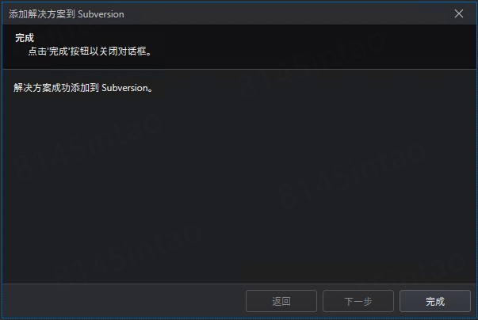This screenshot has height=320, width=478.
Task: Click the instruction text 点击'完成'按钮以关闭对话框
Action: 90,51
